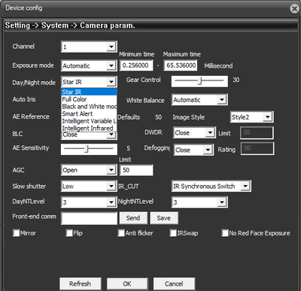This screenshot has height=291, width=301.
Task: Close the Device config dialog
Action: coord(295,8)
